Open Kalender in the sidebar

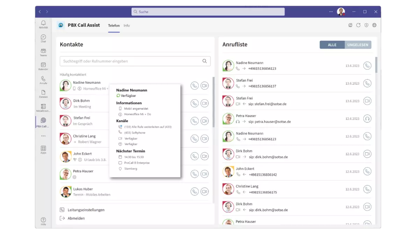43,66
